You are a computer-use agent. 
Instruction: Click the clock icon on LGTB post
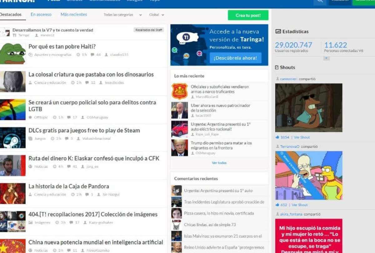tap(54, 117)
